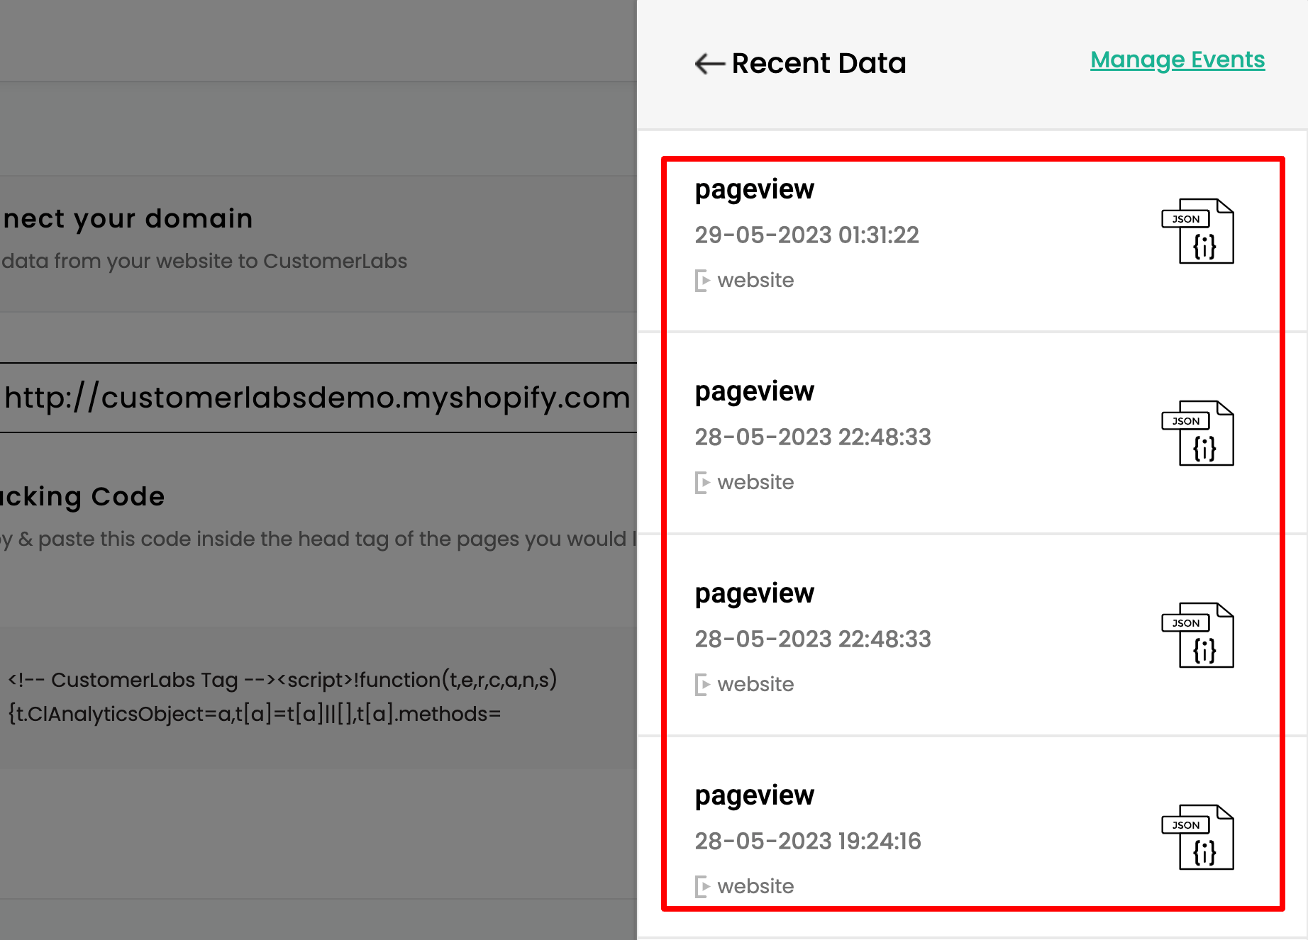
Task: Click the Recent Data heading
Action: click(818, 63)
